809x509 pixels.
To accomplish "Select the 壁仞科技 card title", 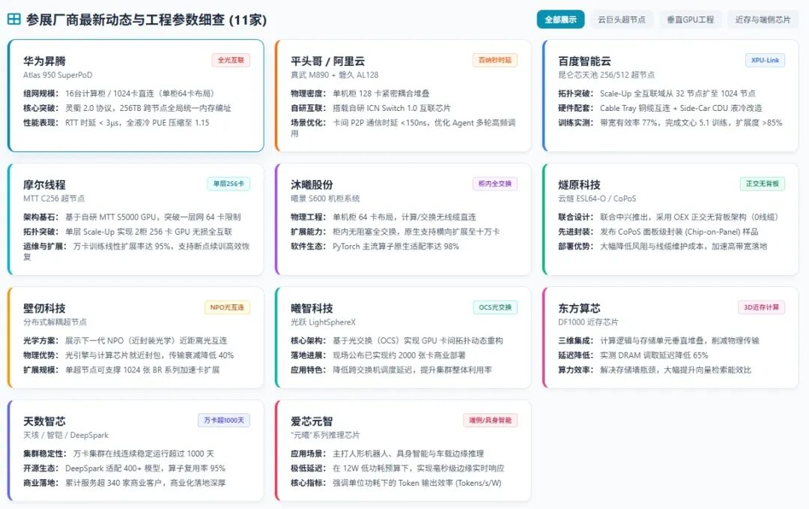I will pos(44,308).
